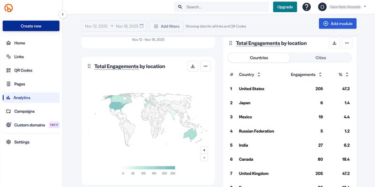Screen dimensions: 375x187
Task: Open the help question mark icon
Action: click(x=307, y=7)
